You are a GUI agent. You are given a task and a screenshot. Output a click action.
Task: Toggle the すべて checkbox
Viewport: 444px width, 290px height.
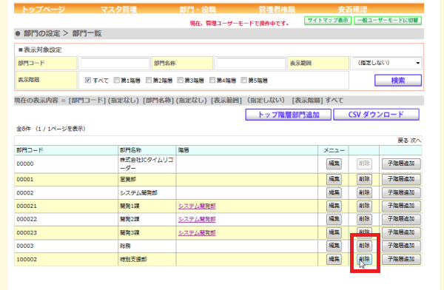(x=88, y=80)
